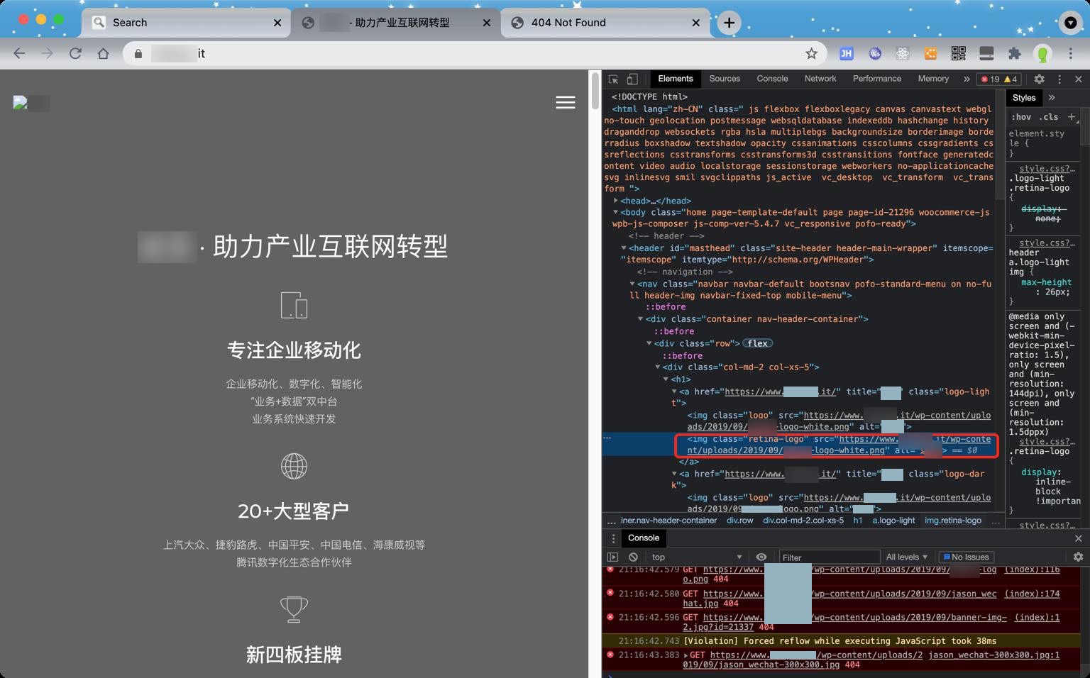Expand the 21:16:43.383 GET error entry

[x=686, y=655]
